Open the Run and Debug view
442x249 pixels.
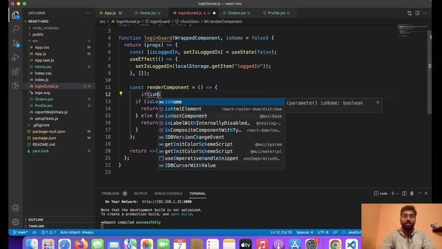pyautogui.click(x=16, y=57)
